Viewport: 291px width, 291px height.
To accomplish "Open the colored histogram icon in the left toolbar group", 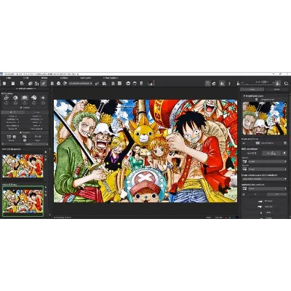I will pyautogui.click(x=151, y=84).
